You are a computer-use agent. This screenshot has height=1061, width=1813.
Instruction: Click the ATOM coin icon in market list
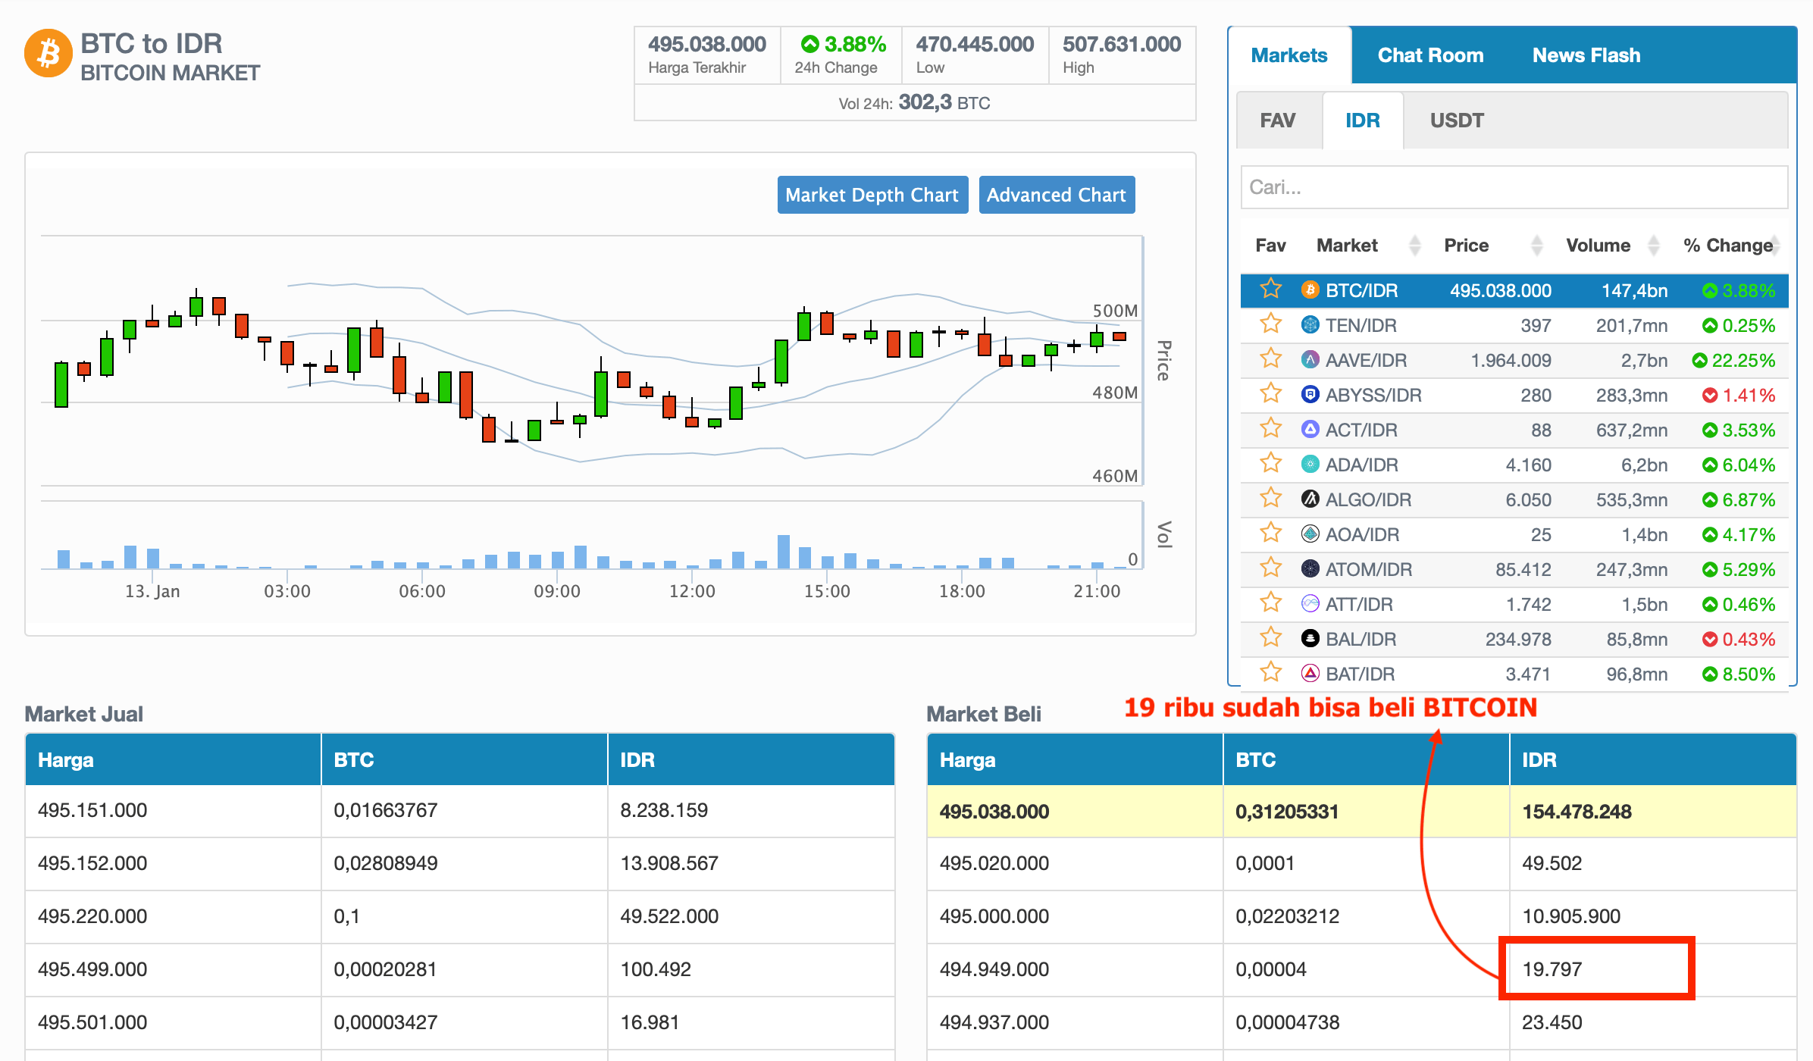tap(1310, 569)
